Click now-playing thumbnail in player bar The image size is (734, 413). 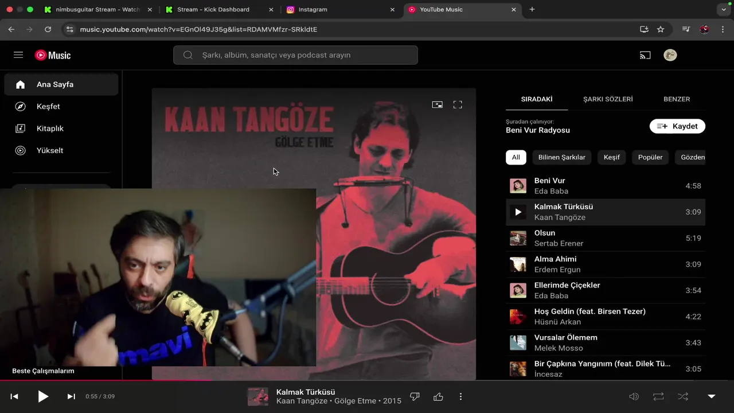point(257,396)
